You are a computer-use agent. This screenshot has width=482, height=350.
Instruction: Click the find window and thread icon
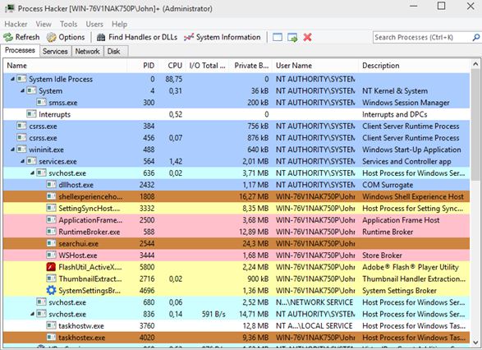(292, 37)
